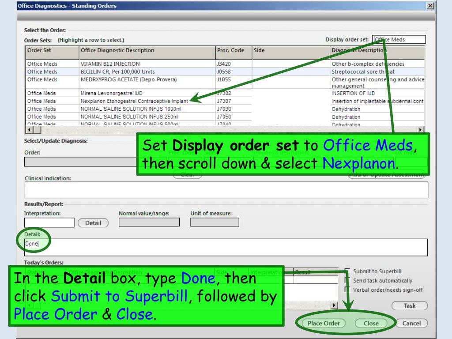Click the Order Set column header
Image resolution: width=452 pixels, height=339 pixels.
(52, 53)
